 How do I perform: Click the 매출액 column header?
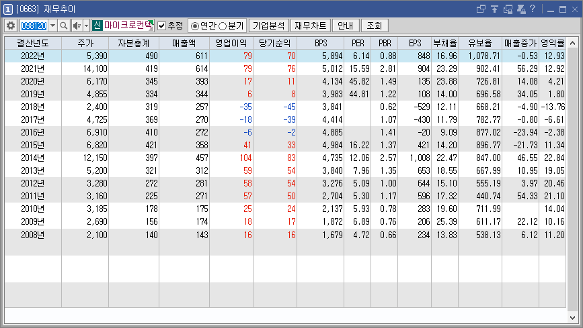184,43
